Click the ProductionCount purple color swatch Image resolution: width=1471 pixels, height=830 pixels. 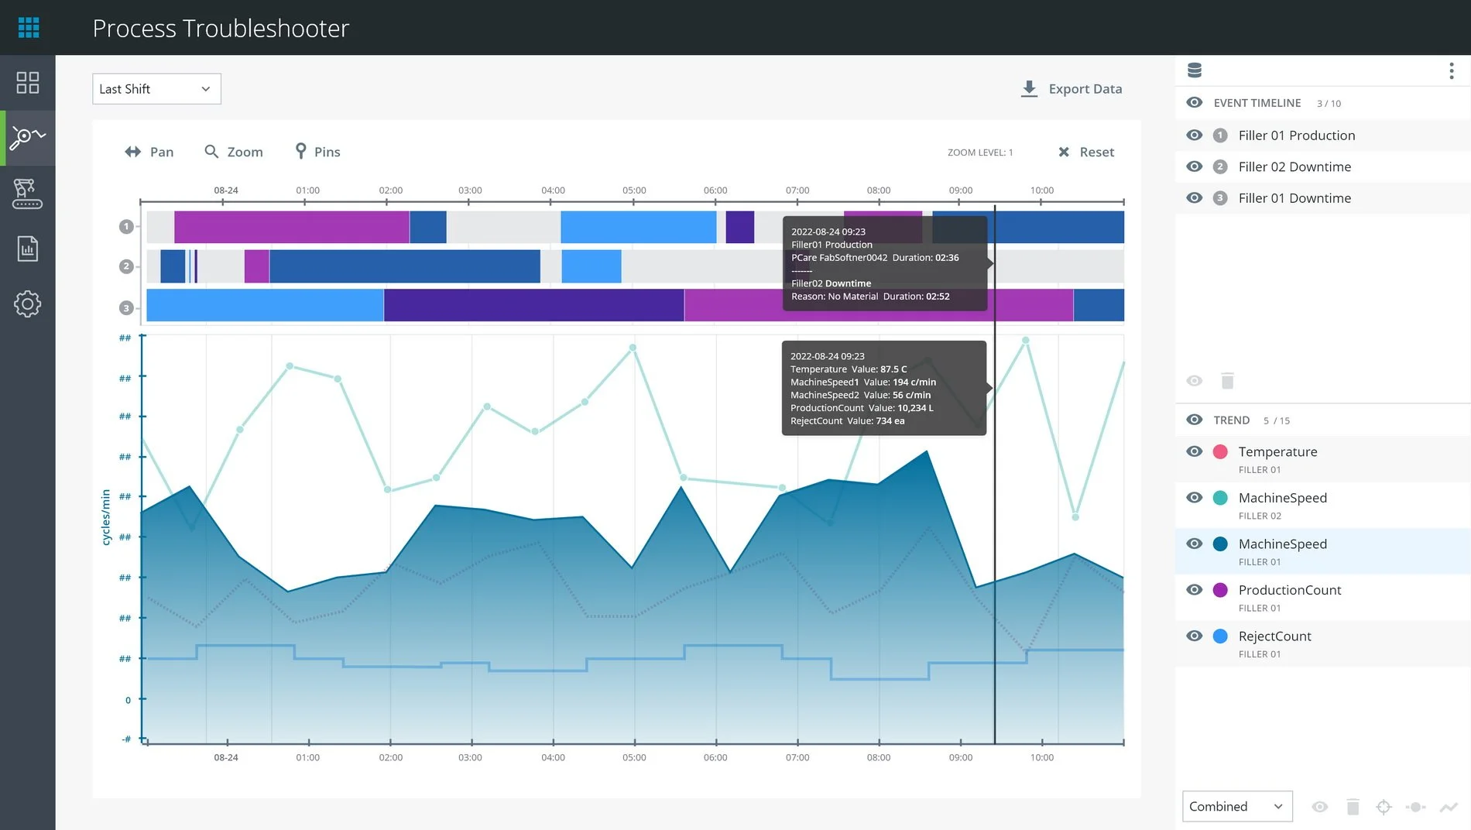[1220, 590]
